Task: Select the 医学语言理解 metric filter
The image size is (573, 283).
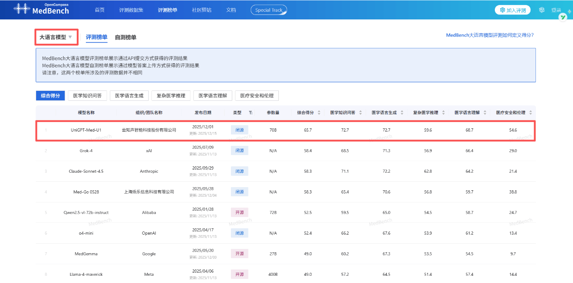Action: click(x=213, y=95)
